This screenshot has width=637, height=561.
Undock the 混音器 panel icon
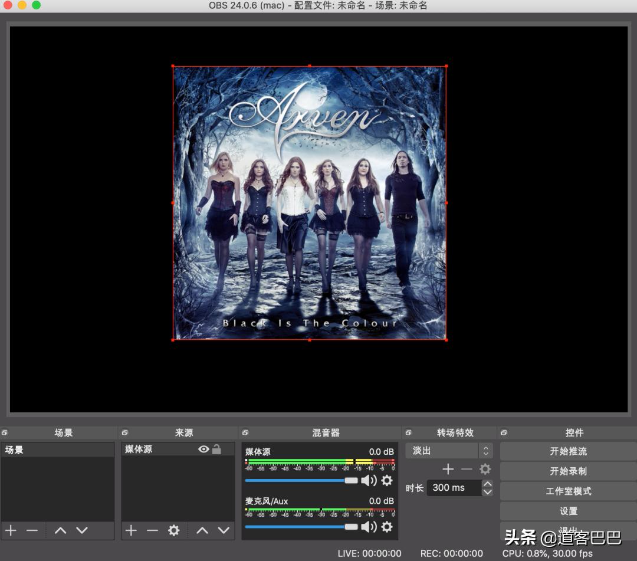[x=245, y=432]
